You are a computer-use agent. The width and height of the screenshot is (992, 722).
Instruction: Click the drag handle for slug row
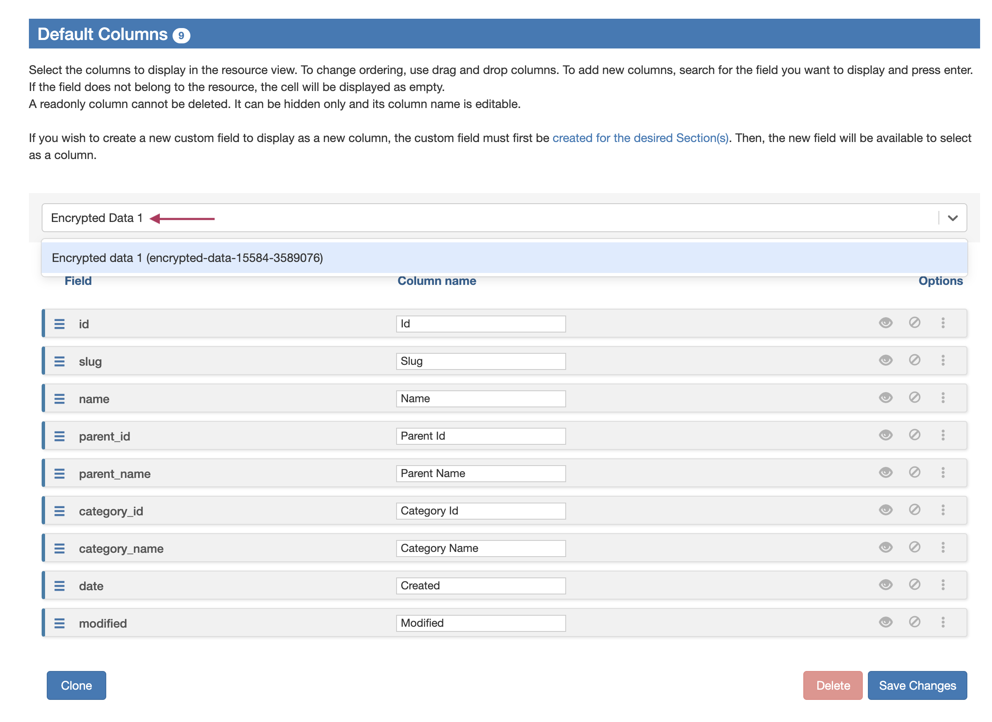60,361
